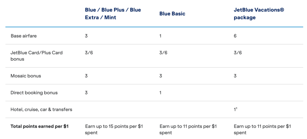Select the Direct booking bonus value under Blue Basic
The image size is (307, 139).
coord(161,93)
